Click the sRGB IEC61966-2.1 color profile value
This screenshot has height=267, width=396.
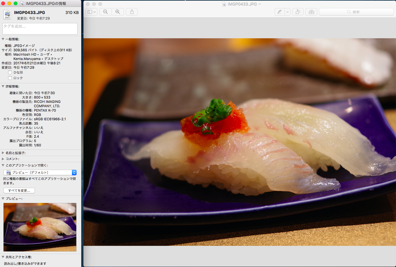click(50, 119)
